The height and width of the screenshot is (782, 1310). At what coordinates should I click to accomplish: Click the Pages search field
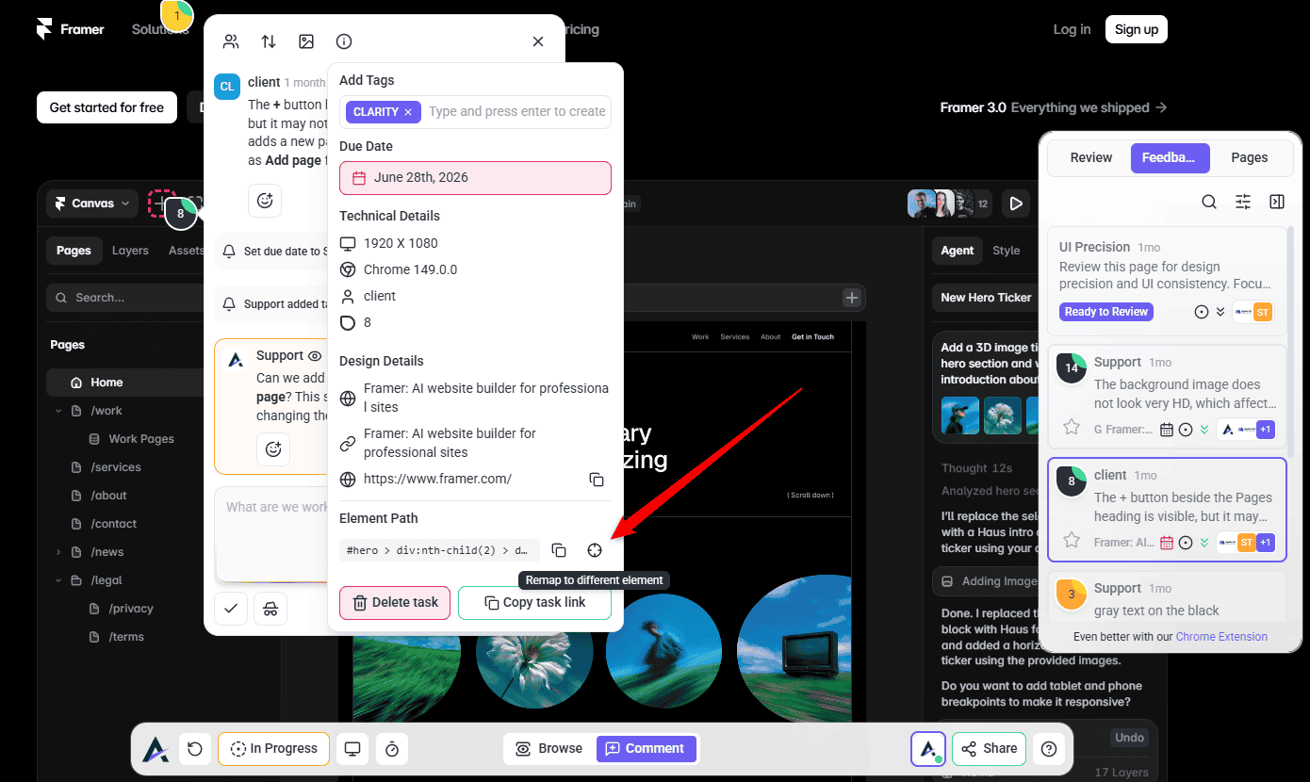[125, 298]
